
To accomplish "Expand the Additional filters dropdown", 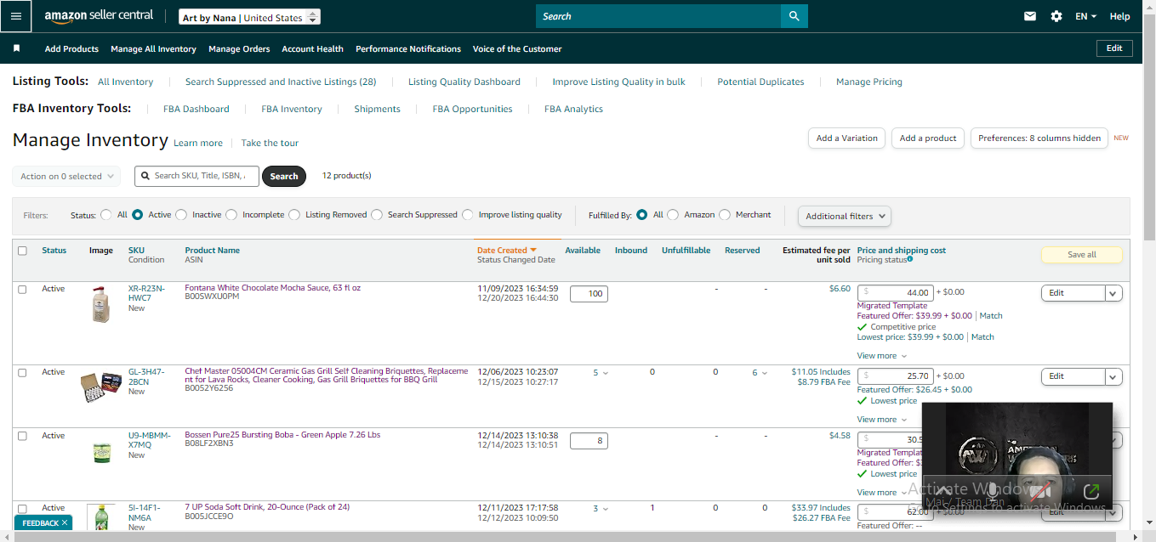I will (x=844, y=216).
